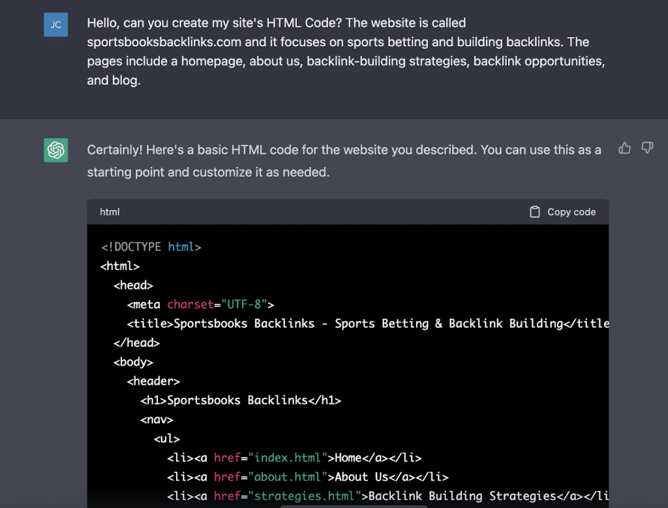The height and width of the screenshot is (508, 668).
Task: Click the green ChatGPT logo avatar
Action: (x=56, y=151)
